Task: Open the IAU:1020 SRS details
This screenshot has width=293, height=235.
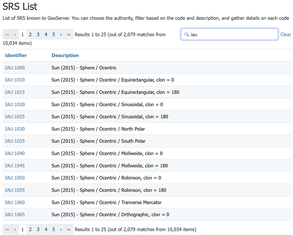Action: point(15,104)
